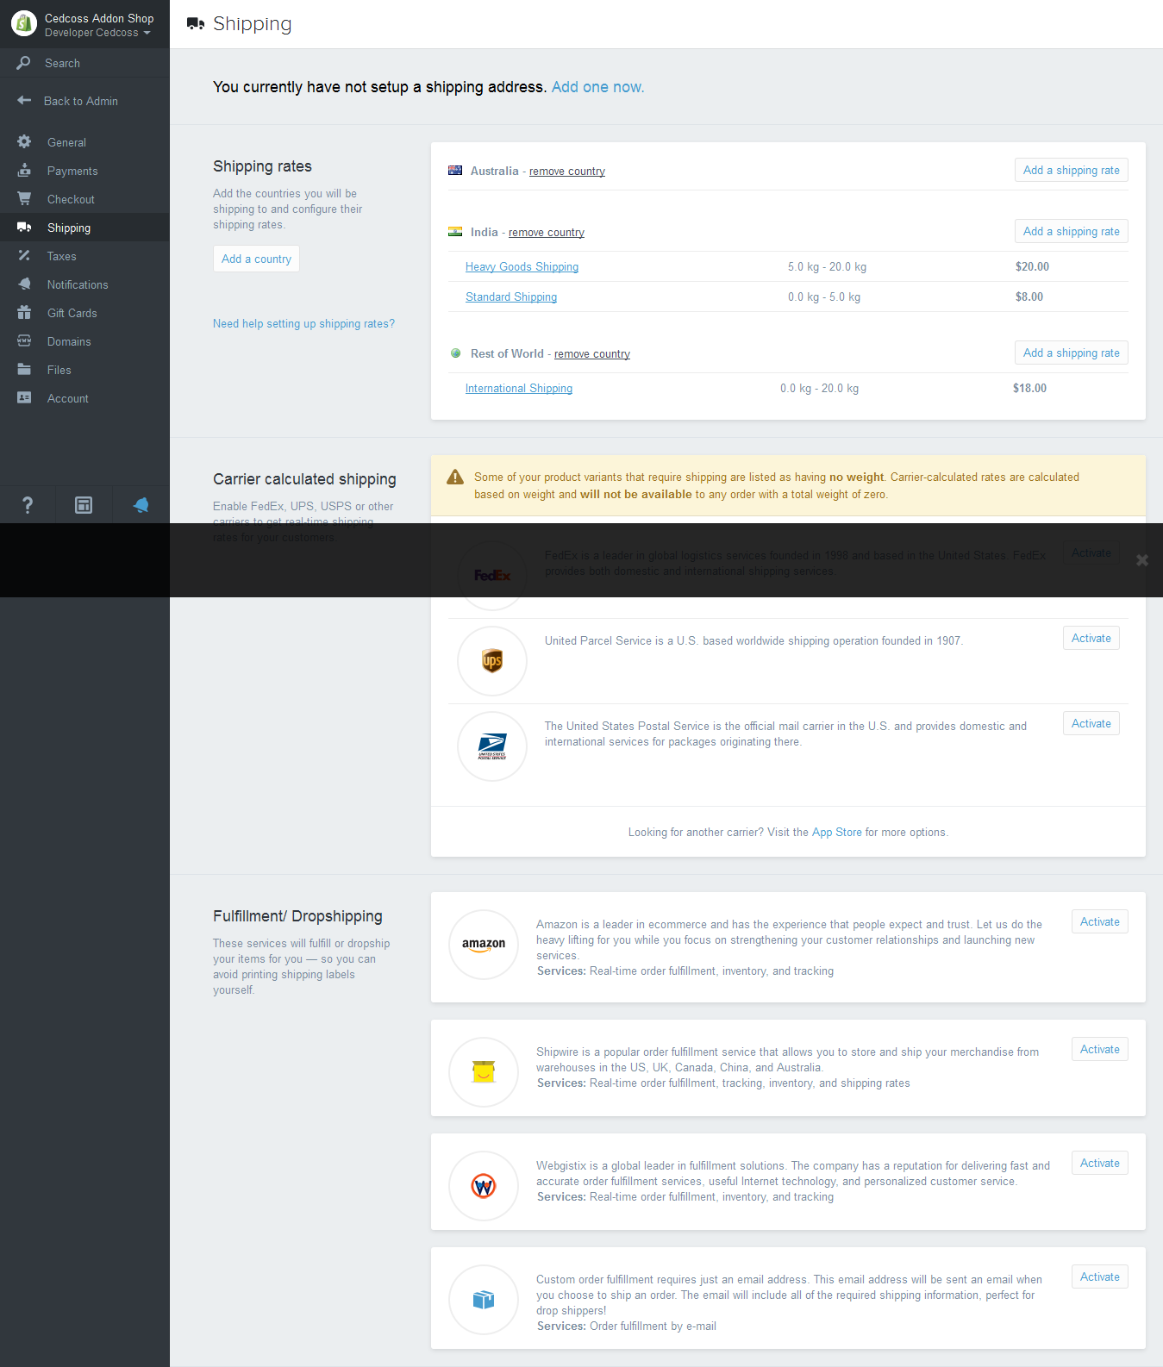Click the $18.00 International Shipping price
The image size is (1163, 1367).
click(1029, 389)
